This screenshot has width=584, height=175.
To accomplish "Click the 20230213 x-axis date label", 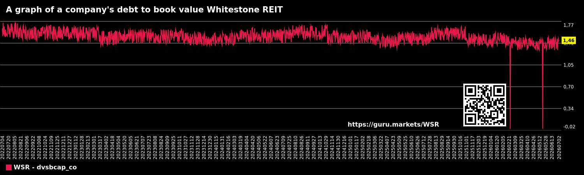I will click(x=88, y=147).
